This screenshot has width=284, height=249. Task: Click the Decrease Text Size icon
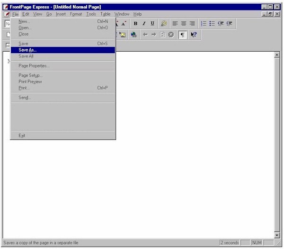click(124, 24)
